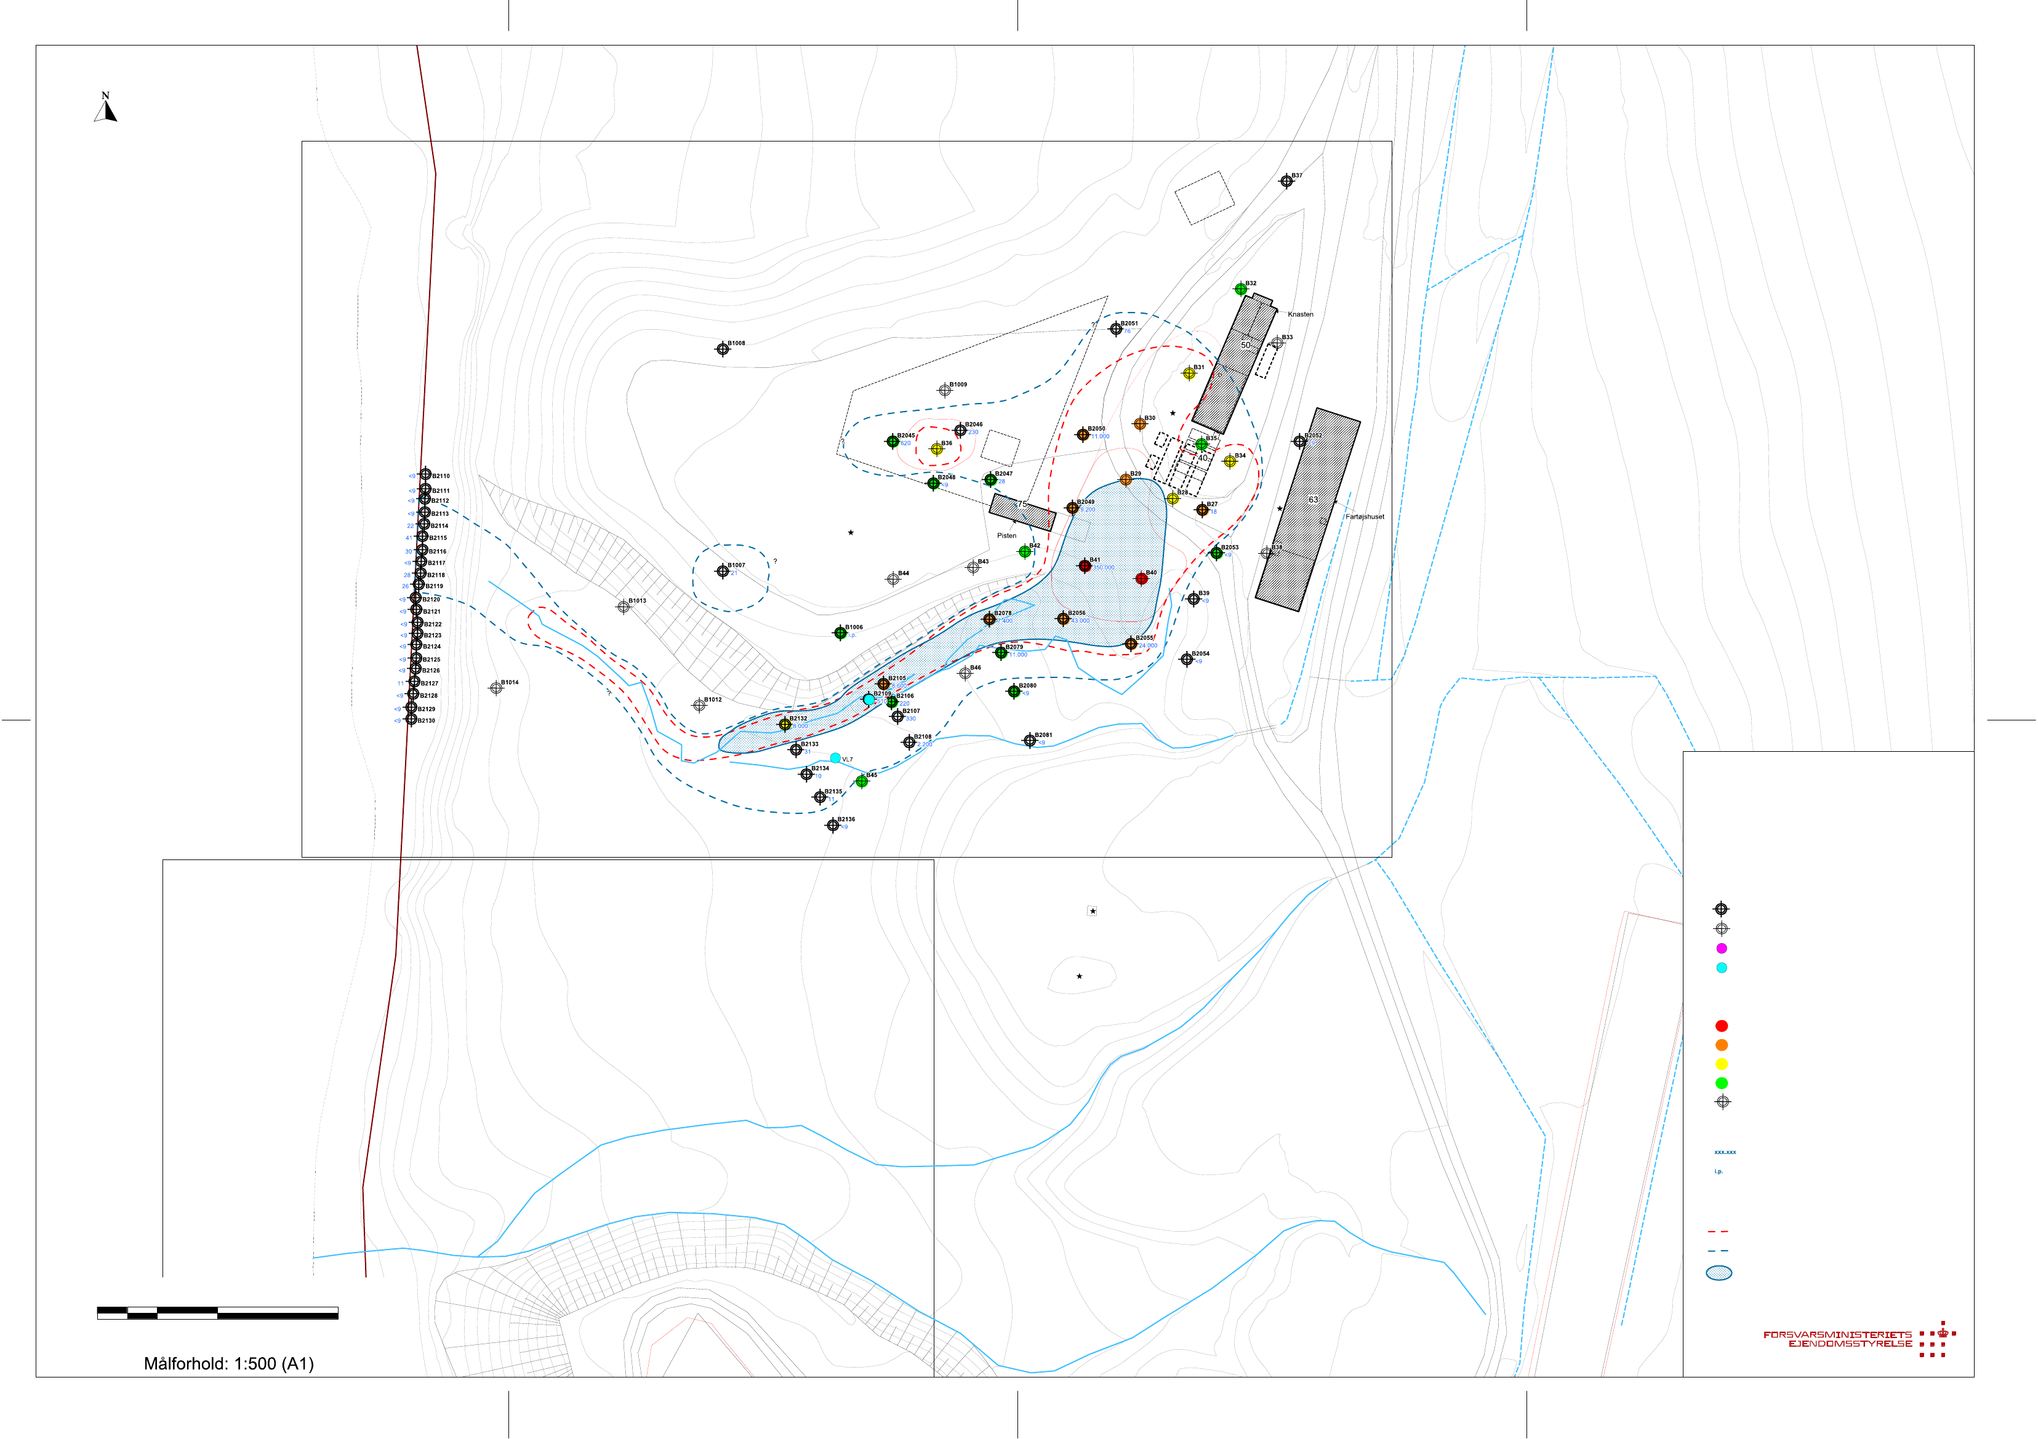Click the Forsvarsministeriets Ejendomsstyrelse logo
This screenshot has height=1439, width=2038.
1861,1339
